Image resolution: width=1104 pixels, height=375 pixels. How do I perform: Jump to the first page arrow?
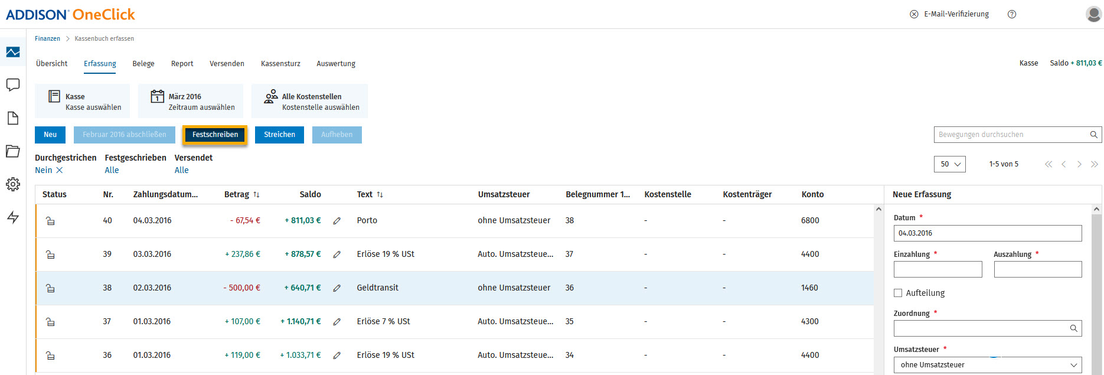click(1049, 164)
